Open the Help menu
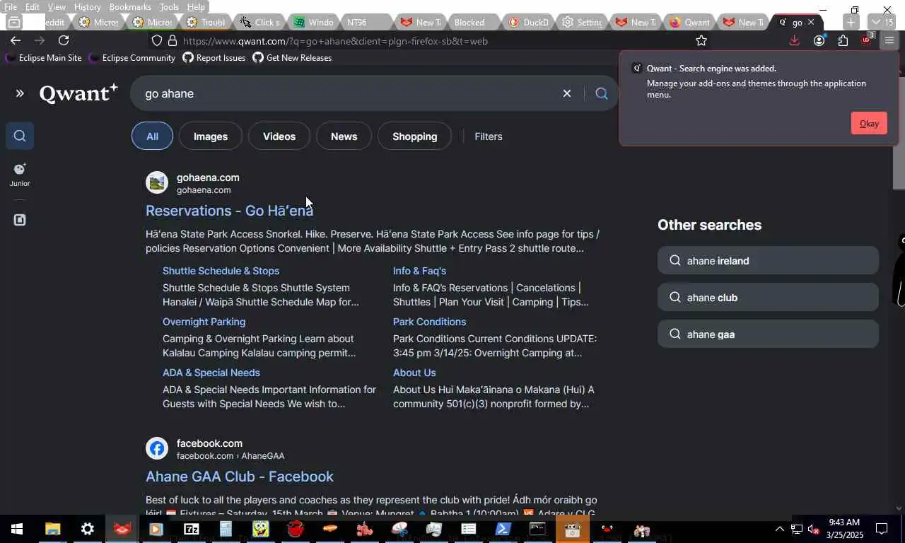This screenshot has width=905, height=543. coord(196,6)
